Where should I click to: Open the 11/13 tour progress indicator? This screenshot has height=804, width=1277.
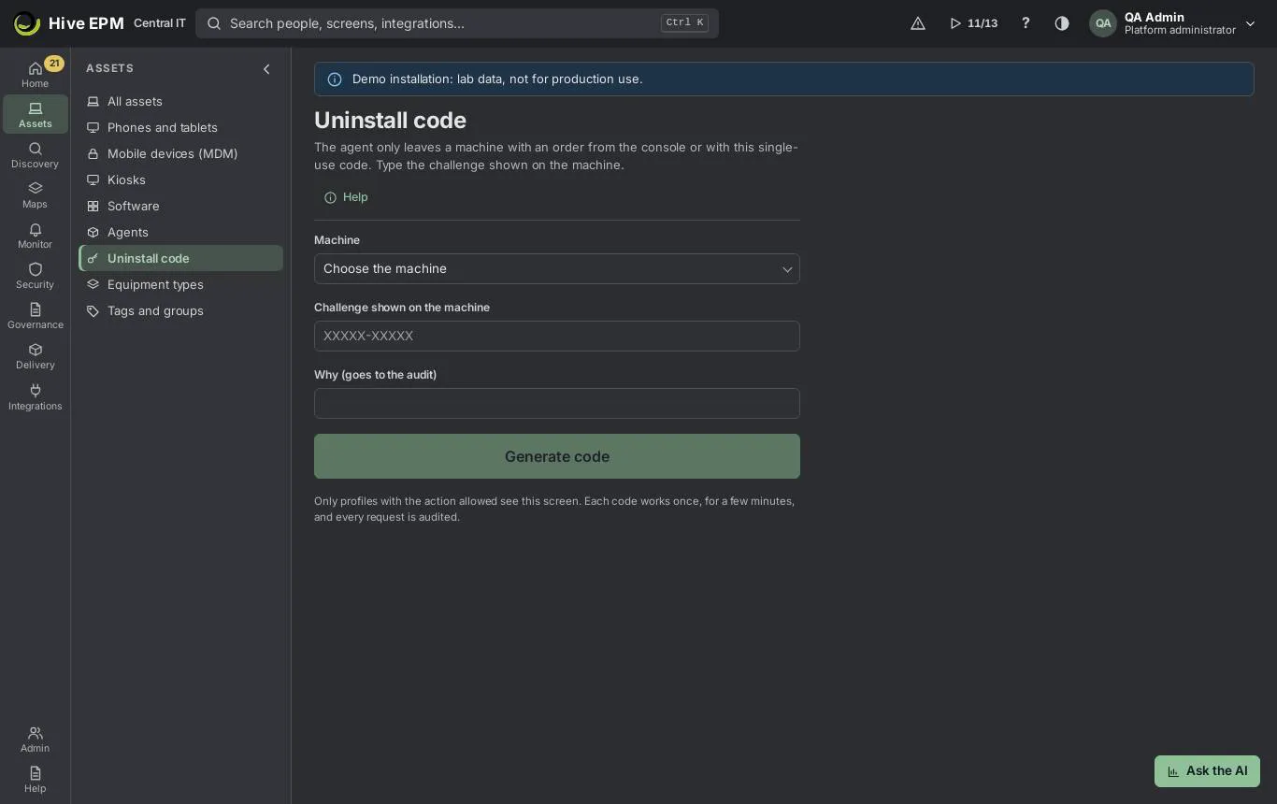[973, 23]
